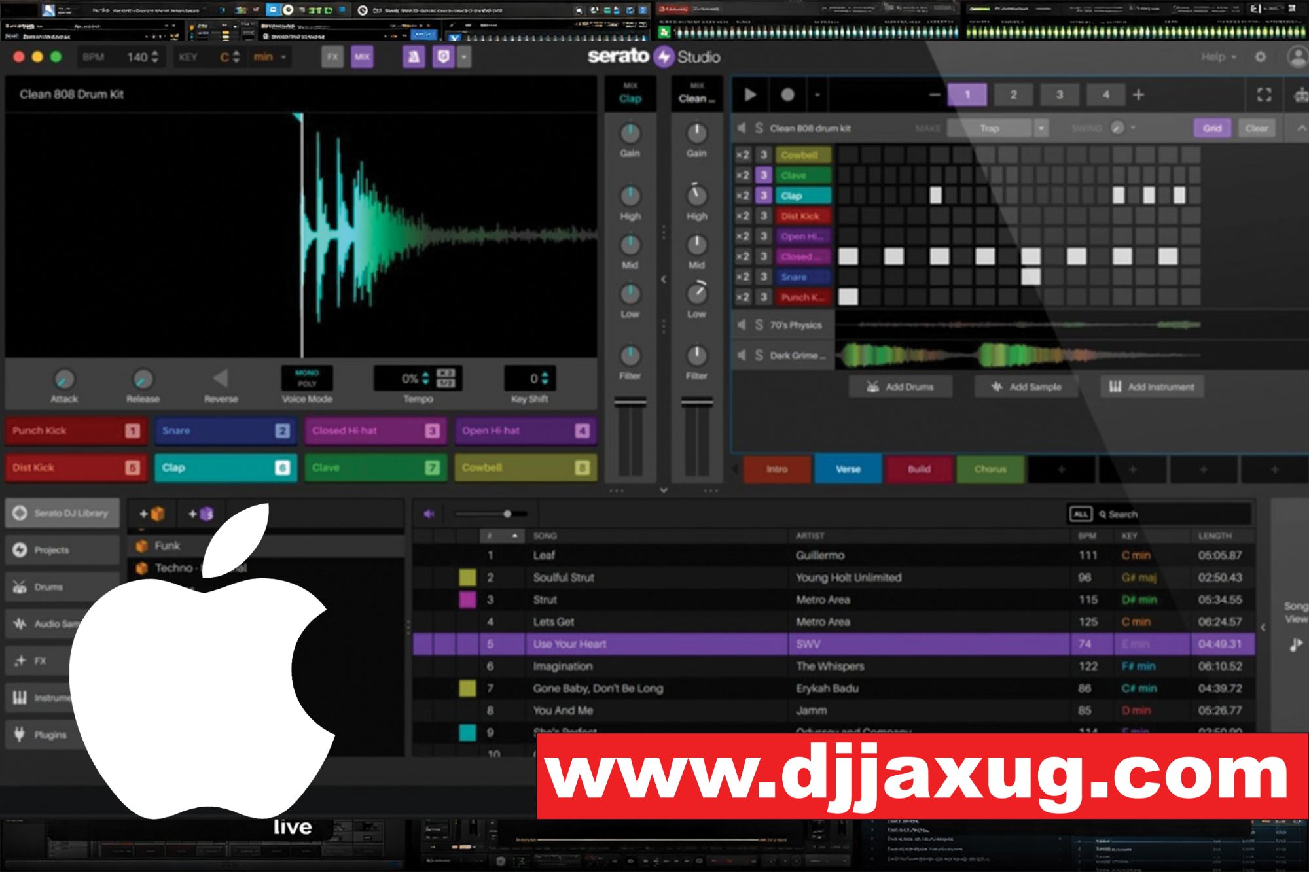The height and width of the screenshot is (872, 1309).
Task: Click the user account icon
Action: [1297, 57]
